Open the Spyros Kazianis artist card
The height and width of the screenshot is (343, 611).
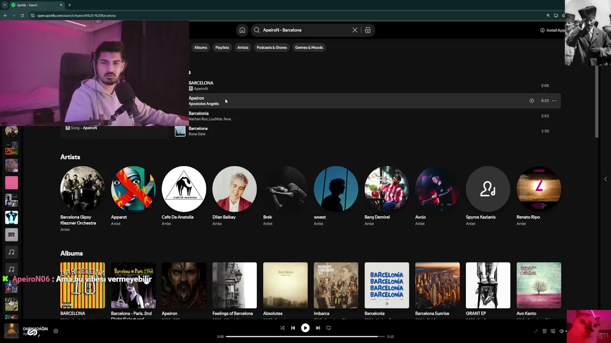[488, 196]
